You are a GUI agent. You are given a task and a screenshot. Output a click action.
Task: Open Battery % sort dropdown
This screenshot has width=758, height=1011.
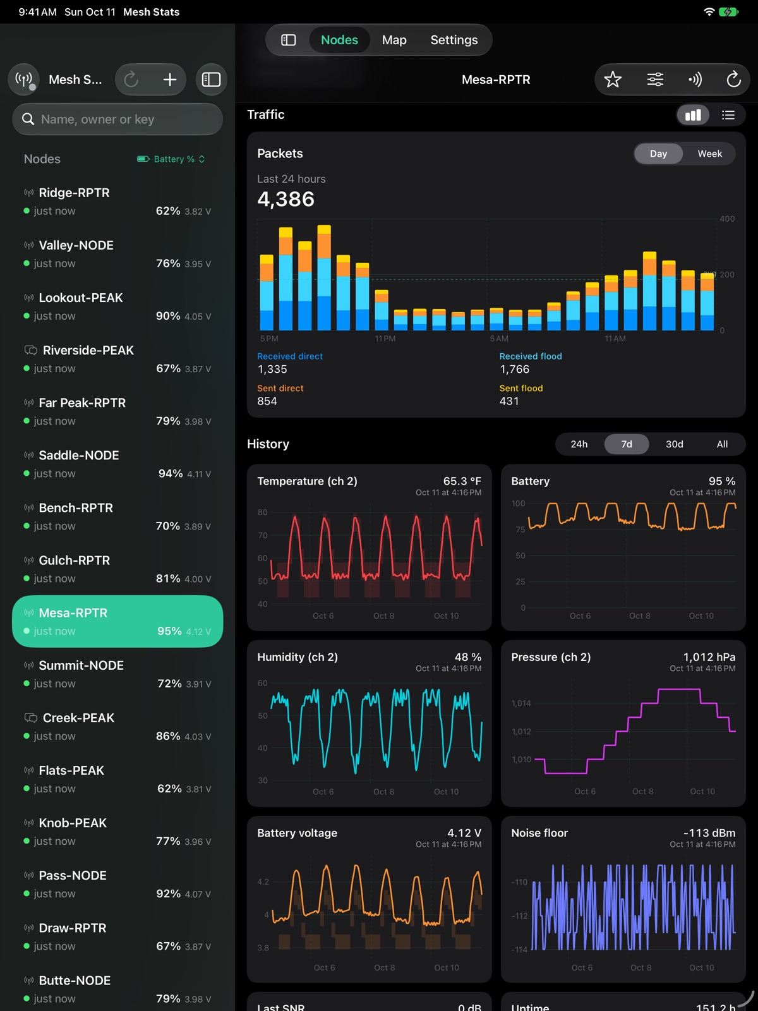(171, 159)
